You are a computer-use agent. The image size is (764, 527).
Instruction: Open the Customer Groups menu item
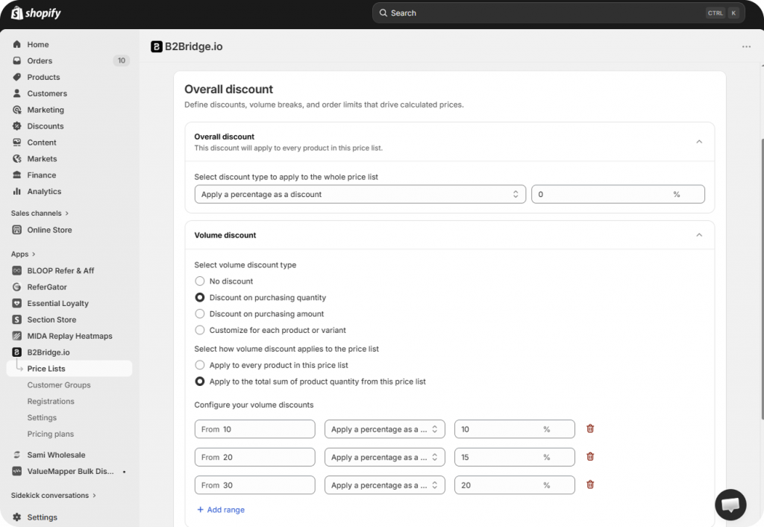58,385
